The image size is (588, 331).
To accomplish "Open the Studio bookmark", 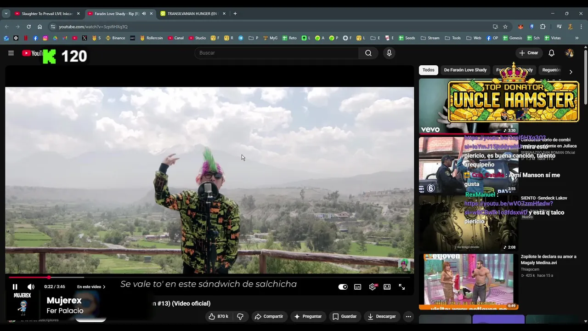I will coord(197,38).
